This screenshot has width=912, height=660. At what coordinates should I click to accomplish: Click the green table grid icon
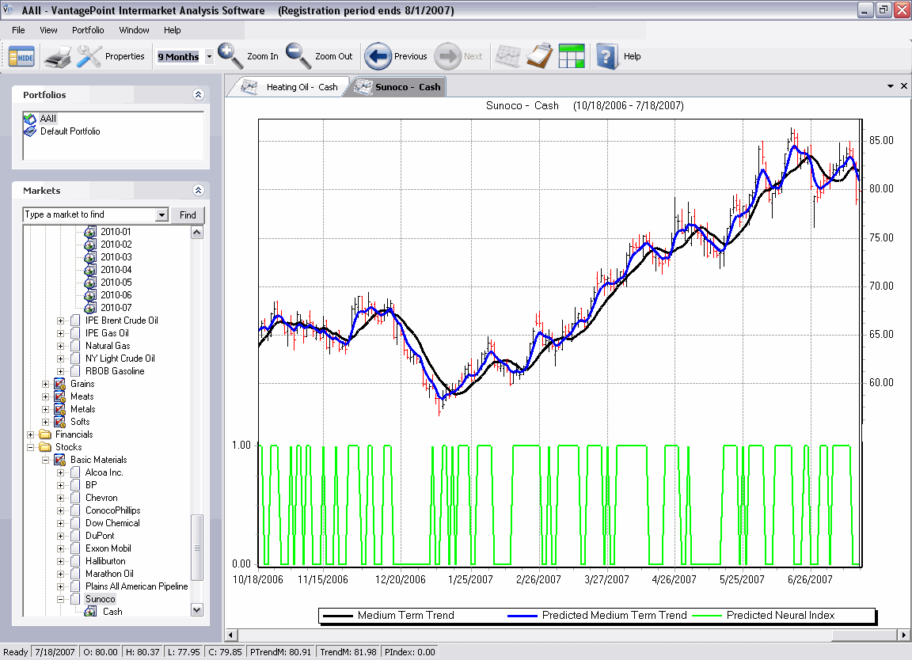(x=571, y=56)
